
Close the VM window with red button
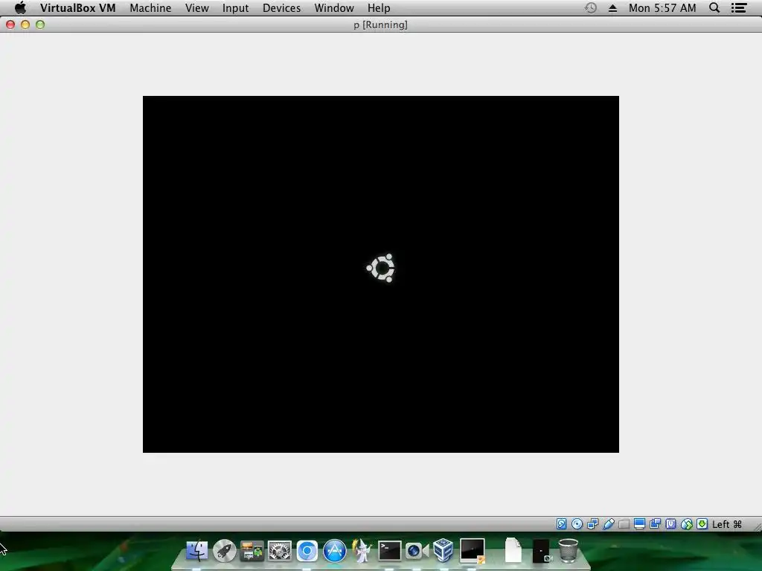[x=10, y=25]
